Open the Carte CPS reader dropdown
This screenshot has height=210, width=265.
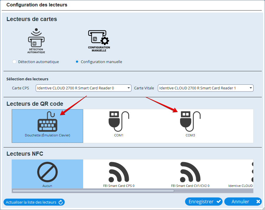pyautogui.click(x=83, y=88)
